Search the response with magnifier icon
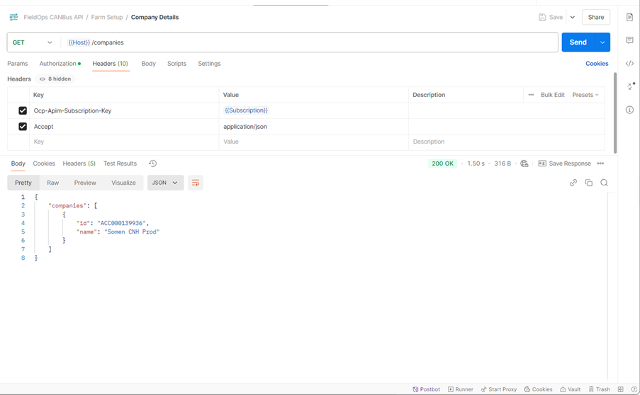Viewport: 640px width, 395px height. 604,183
